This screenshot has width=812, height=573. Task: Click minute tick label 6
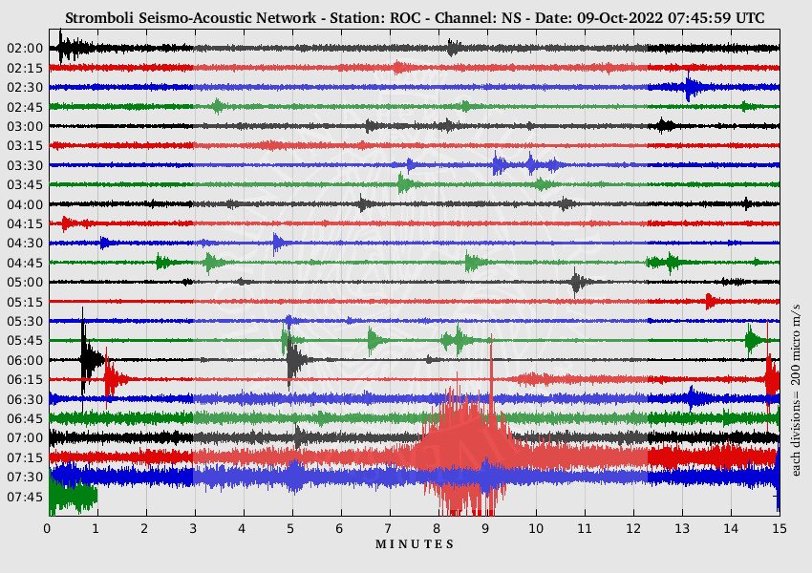point(339,528)
